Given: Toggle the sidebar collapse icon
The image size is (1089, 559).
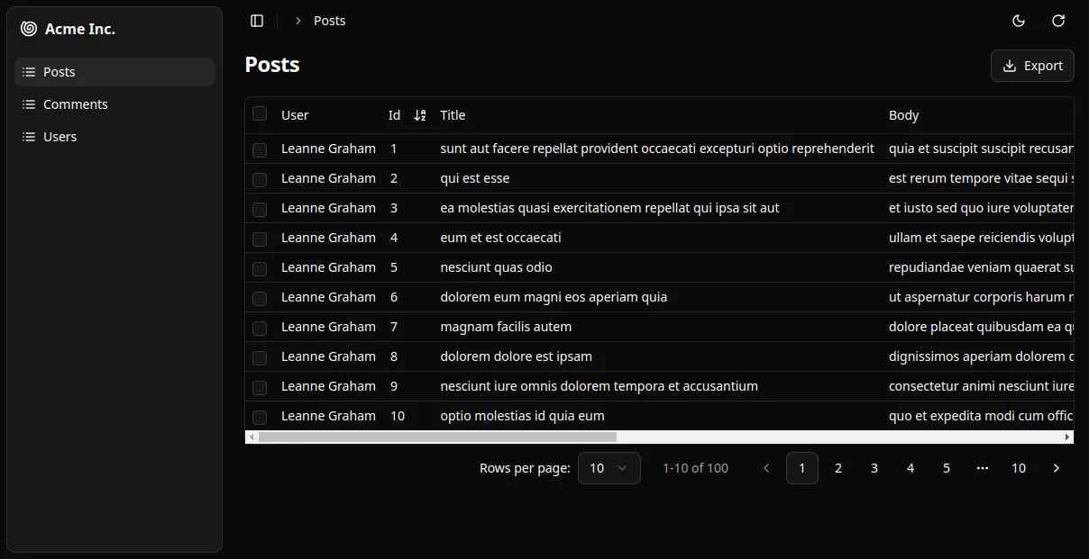Looking at the screenshot, I should [257, 21].
